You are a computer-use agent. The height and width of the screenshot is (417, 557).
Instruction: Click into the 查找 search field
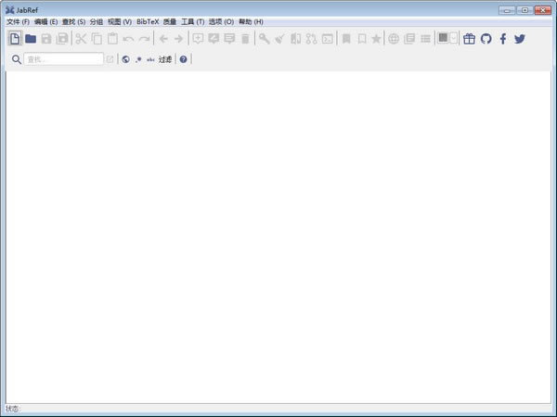62,59
